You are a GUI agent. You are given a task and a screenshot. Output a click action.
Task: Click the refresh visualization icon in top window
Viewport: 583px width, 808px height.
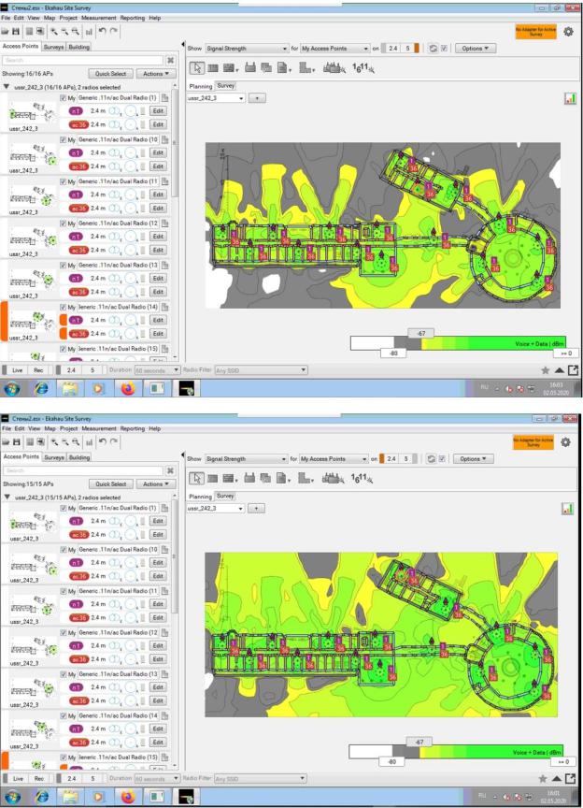[434, 48]
